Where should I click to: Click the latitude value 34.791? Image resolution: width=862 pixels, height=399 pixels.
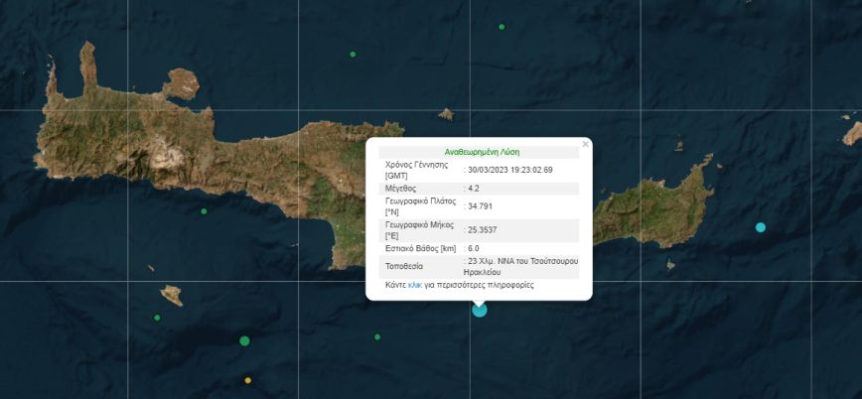(x=481, y=206)
